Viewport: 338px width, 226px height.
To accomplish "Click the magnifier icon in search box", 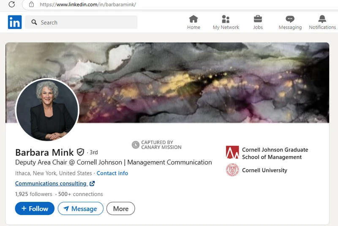I will [x=34, y=22].
